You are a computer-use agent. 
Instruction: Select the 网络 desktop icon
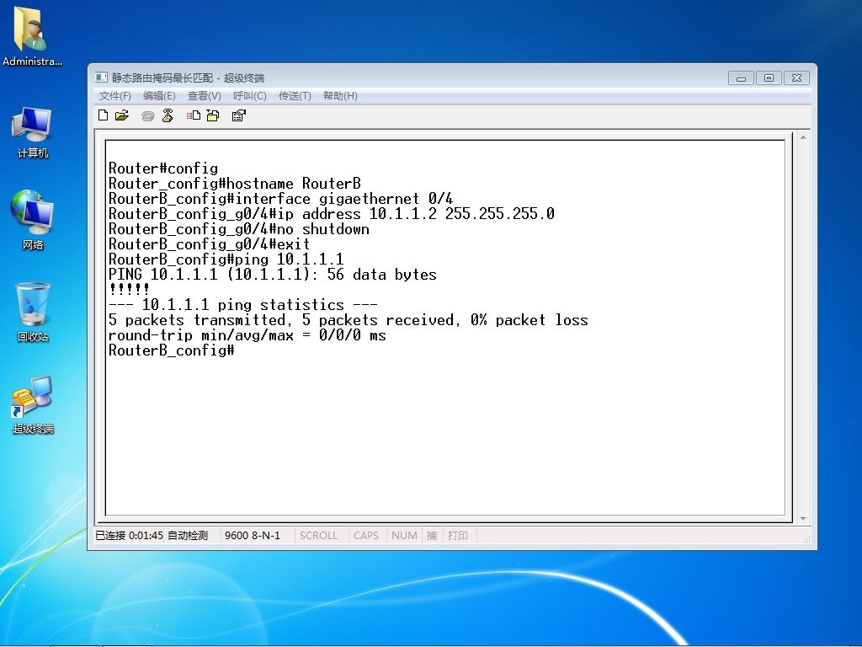32,220
